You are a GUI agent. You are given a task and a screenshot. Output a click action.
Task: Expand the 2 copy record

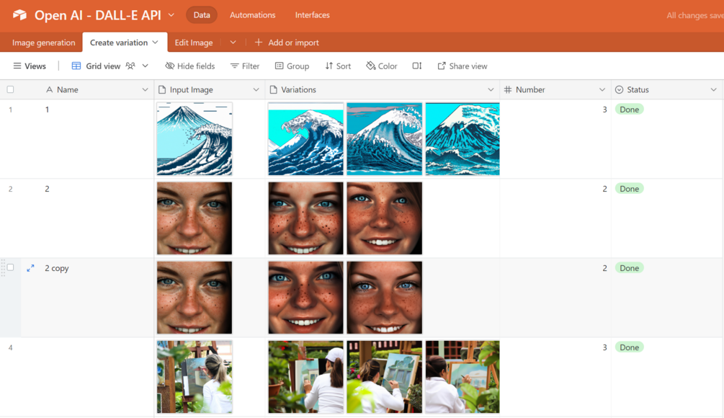tap(30, 268)
